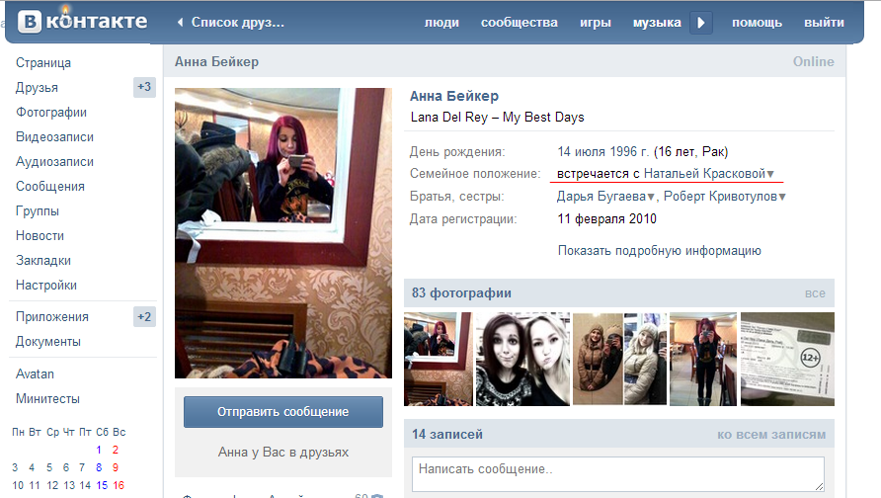Go back via the Список друз... arrow
Viewport: 881px width, 498px height.
181,23
